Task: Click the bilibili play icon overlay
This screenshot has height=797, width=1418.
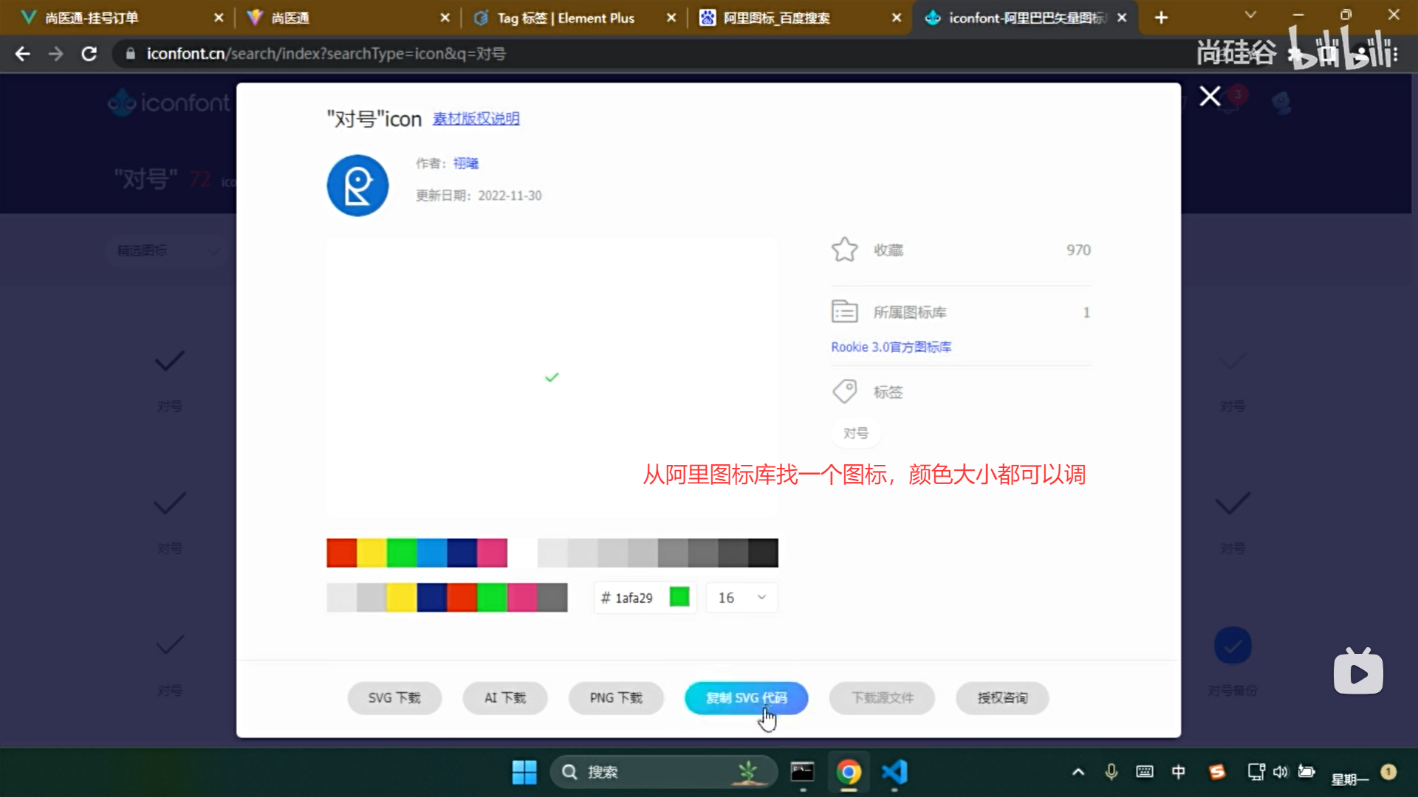Action: (x=1357, y=672)
